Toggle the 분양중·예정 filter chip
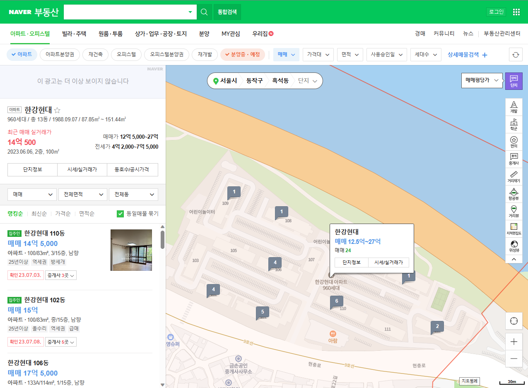 [x=243, y=54]
